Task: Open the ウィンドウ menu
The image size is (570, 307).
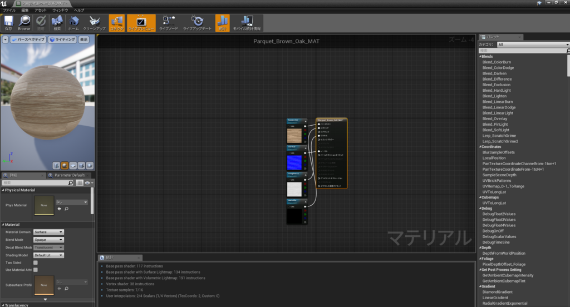Action: [x=60, y=10]
